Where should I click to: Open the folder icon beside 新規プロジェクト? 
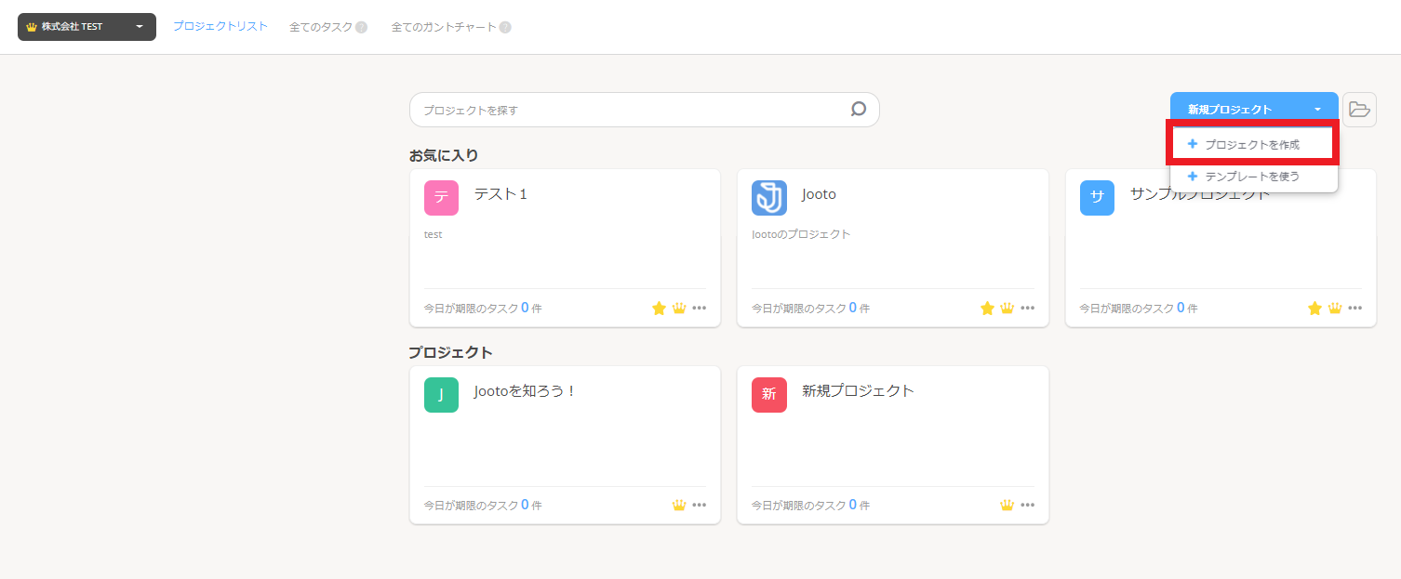coord(1359,110)
